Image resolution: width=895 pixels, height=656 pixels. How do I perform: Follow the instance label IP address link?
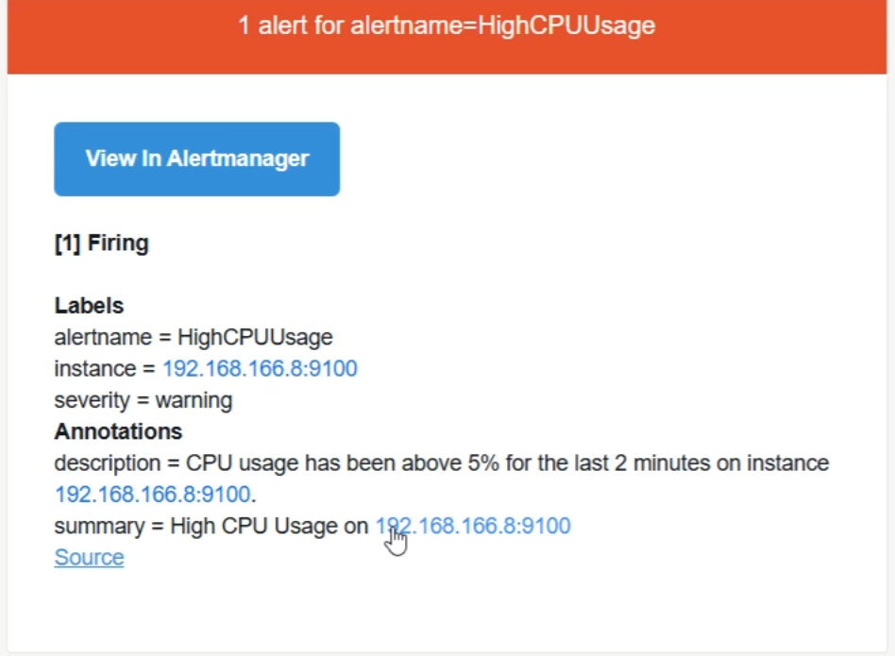[261, 368]
